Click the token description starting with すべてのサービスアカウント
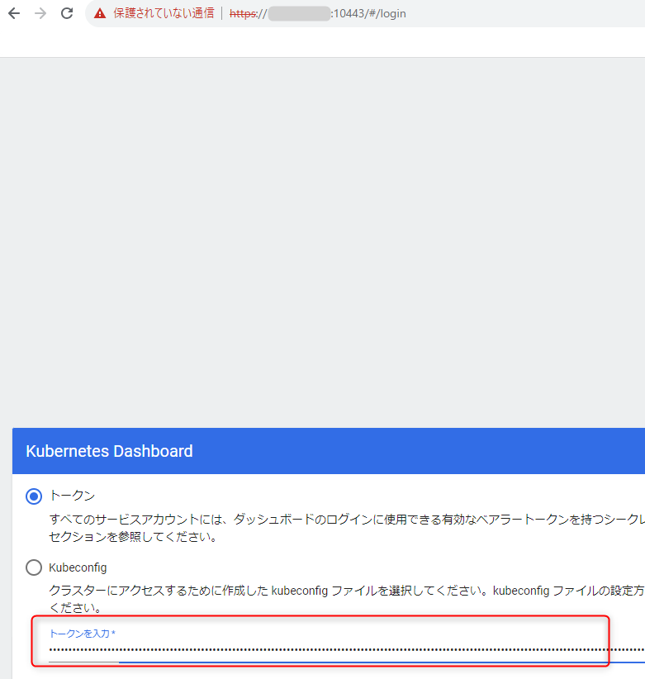Screen dimensions: 645x679 click(347, 528)
